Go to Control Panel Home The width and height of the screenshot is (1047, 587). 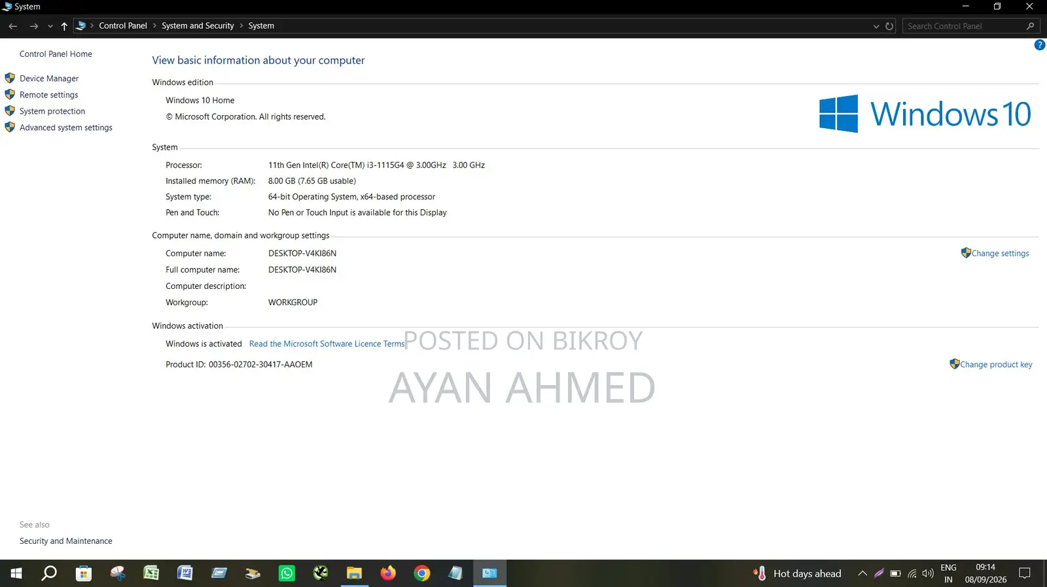[x=56, y=54]
